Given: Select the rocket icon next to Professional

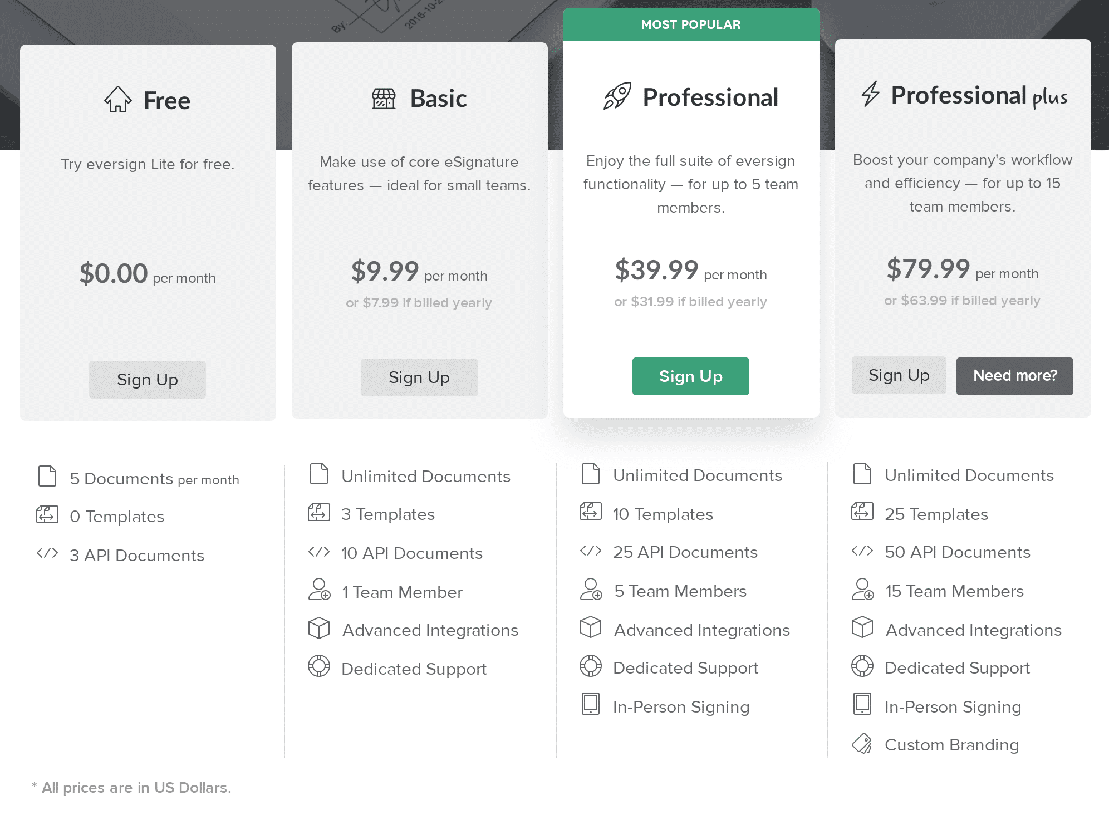Looking at the screenshot, I should point(618,96).
